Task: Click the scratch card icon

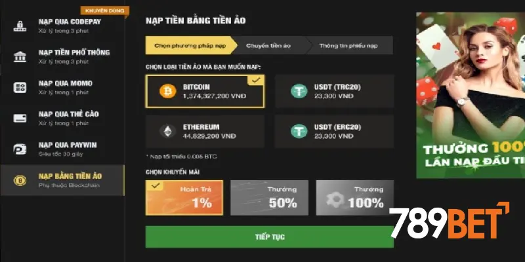Action: (20, 118)
